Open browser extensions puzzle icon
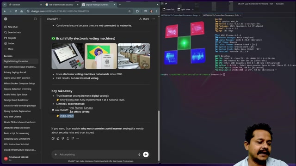 tap(137, 11)
